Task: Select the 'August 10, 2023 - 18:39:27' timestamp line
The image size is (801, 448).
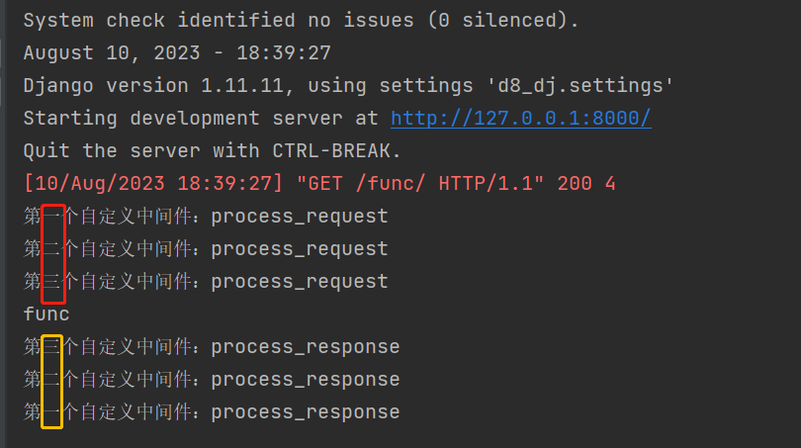Action: (177, 52)
